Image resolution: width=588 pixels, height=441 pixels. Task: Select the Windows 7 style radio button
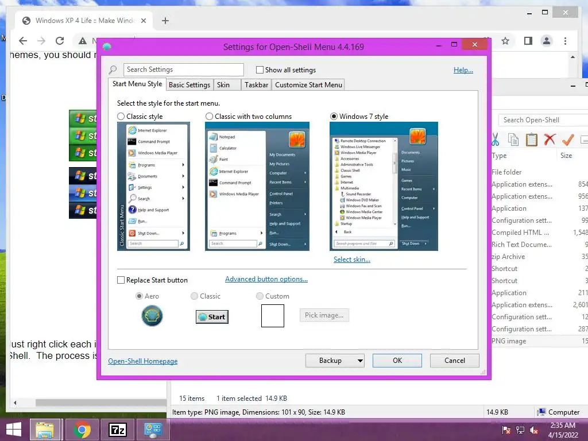[334, 117]
